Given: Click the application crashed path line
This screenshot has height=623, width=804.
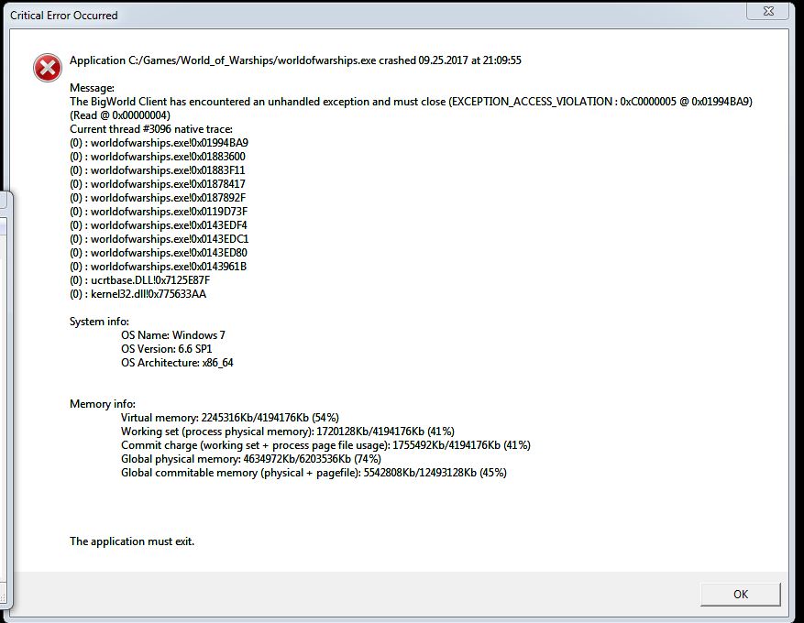Looking at the screenshot, I should [295, 60].
